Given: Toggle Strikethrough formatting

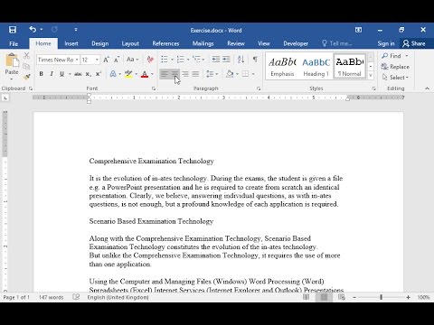Looking at the screenshot, I should coord(78,74).
